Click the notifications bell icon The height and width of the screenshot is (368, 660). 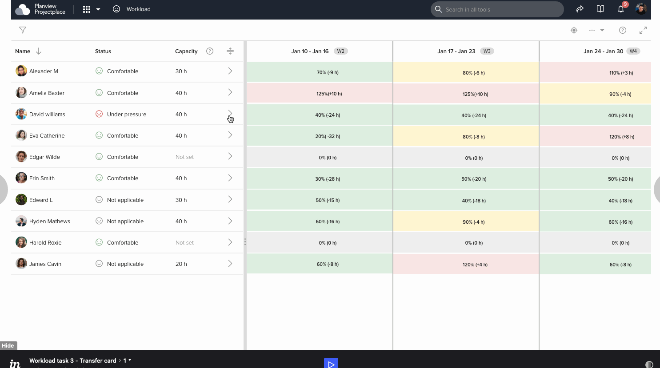click(621, 9)
